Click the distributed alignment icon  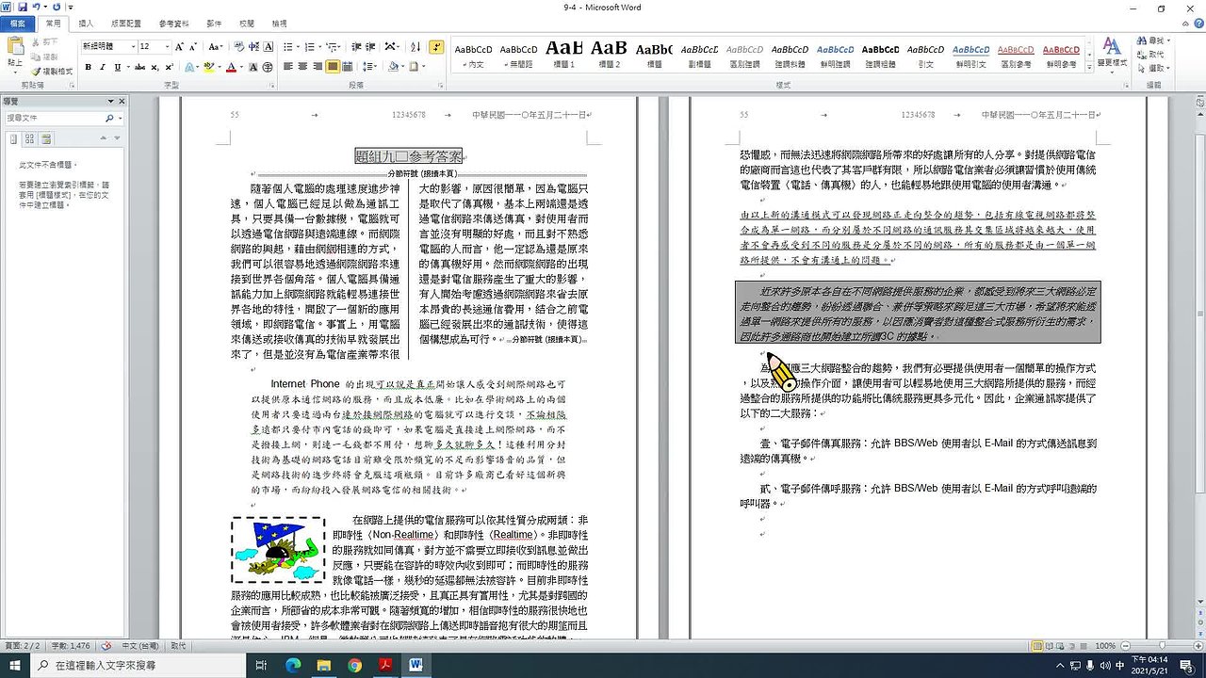(x=349, y=67)
